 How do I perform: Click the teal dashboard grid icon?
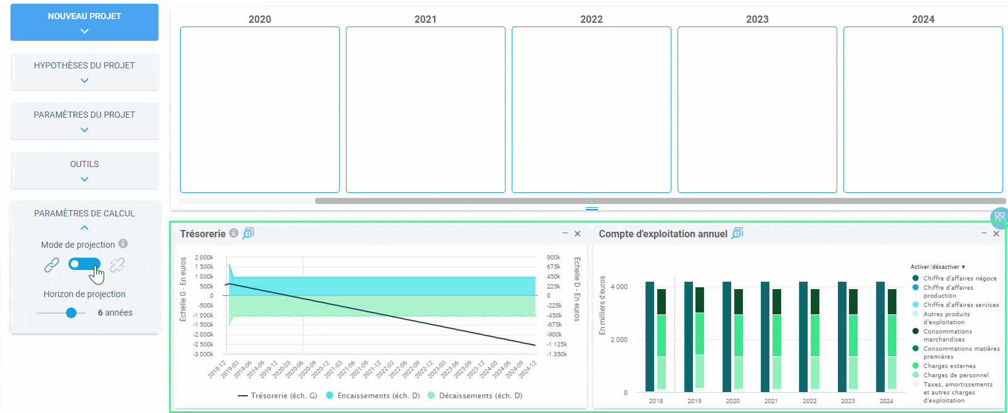(999, 217)
